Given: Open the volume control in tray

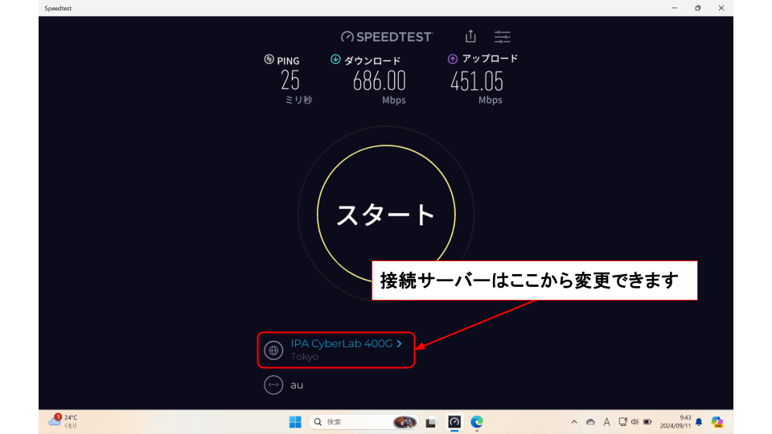Looking at the screenshot, I should click(634, 422).
